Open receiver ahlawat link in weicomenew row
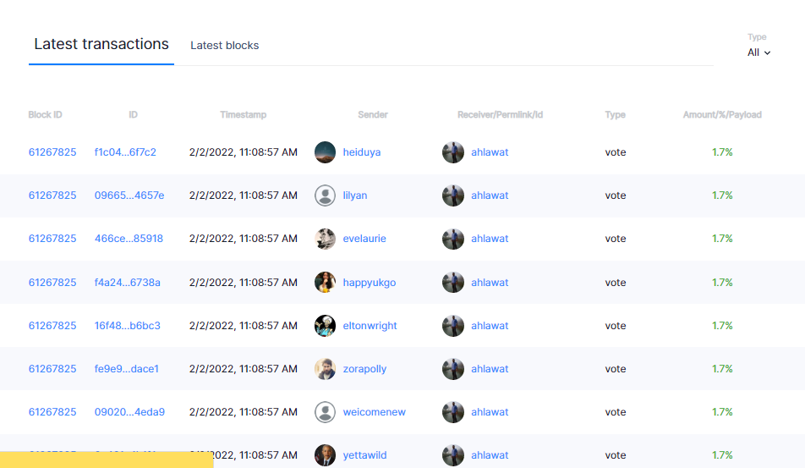805x468 pixels. 490,411
